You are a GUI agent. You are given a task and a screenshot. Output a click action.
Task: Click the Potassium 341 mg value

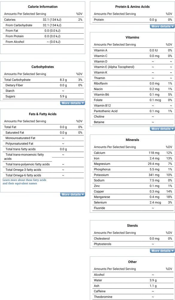(x=154, y=175)
